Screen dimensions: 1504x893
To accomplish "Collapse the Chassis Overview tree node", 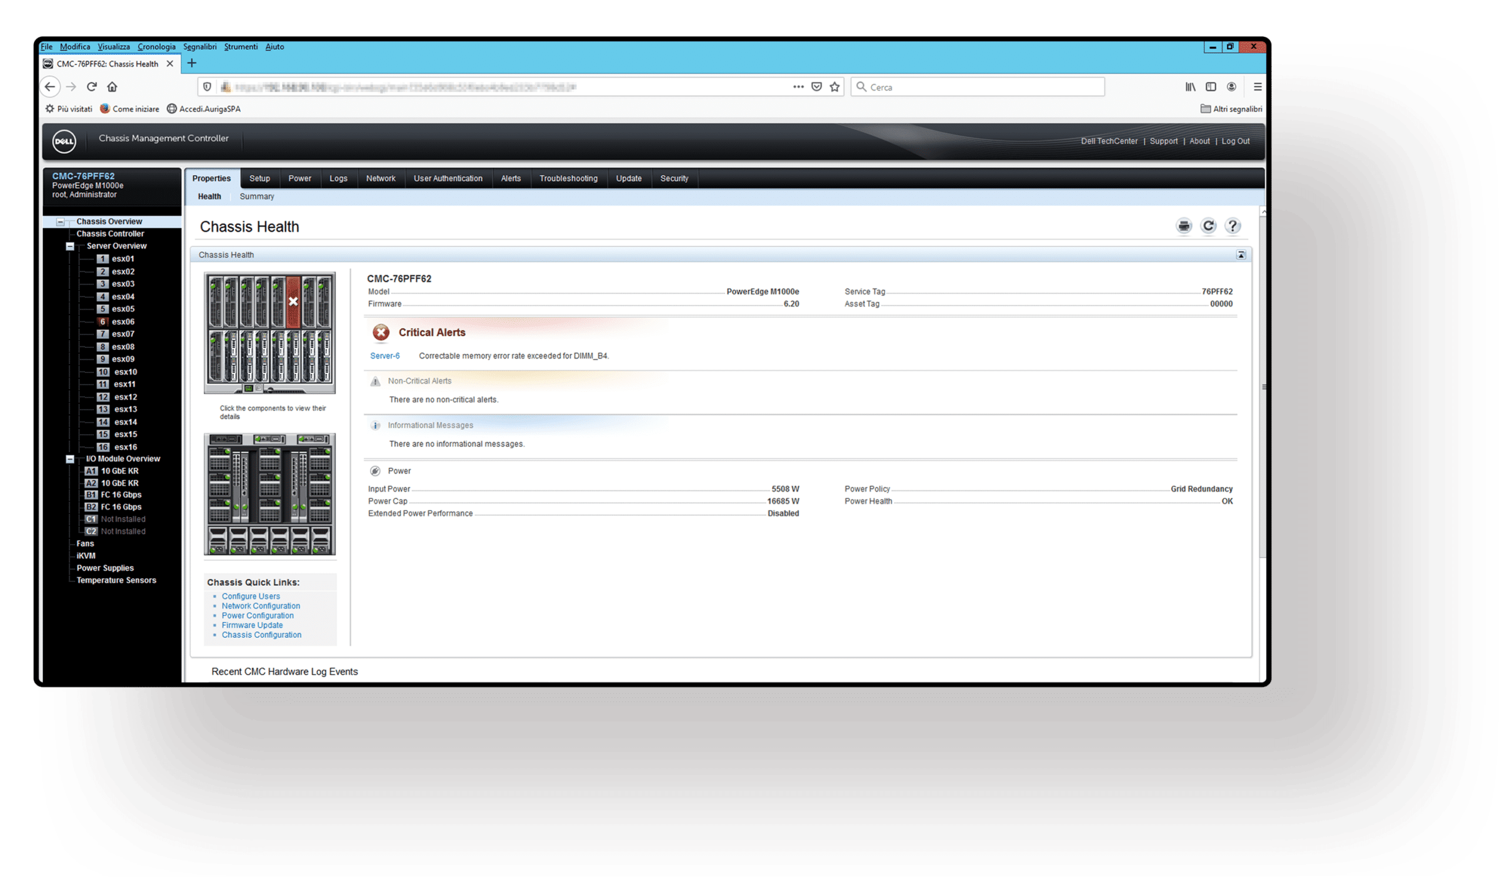I will [60, 222].
